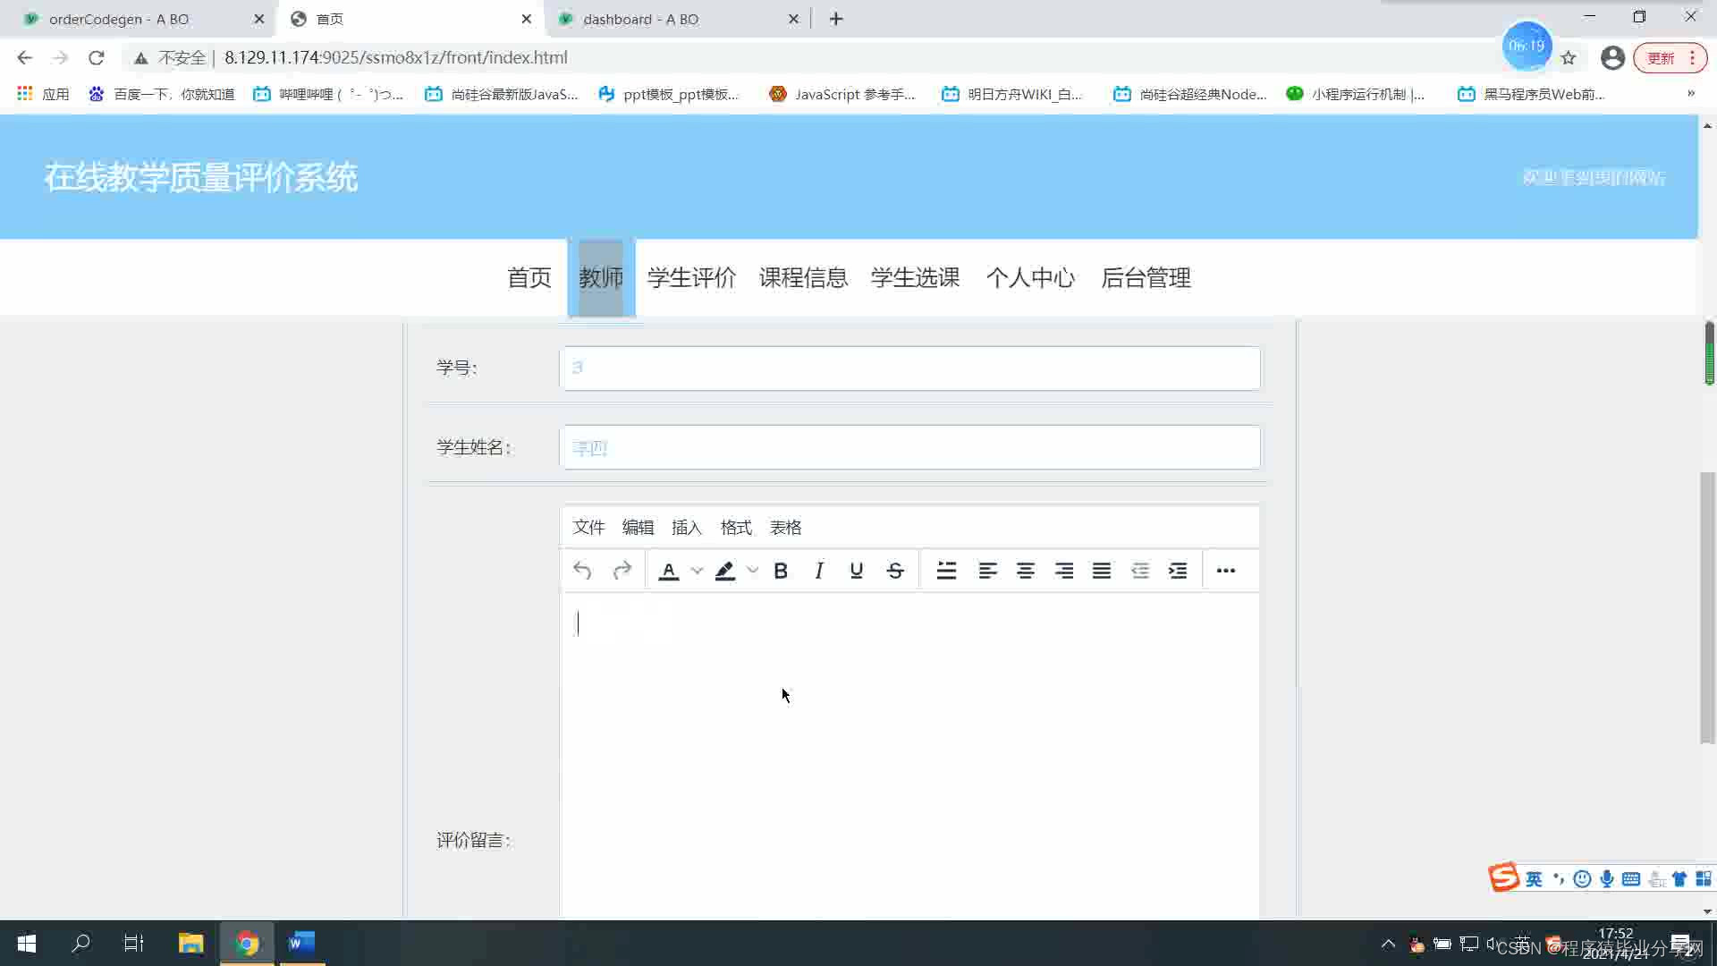Switch to the dashboard browser tab
Image resolution: width=1717 pixels, height=966 pixels.
click(640, 19)
